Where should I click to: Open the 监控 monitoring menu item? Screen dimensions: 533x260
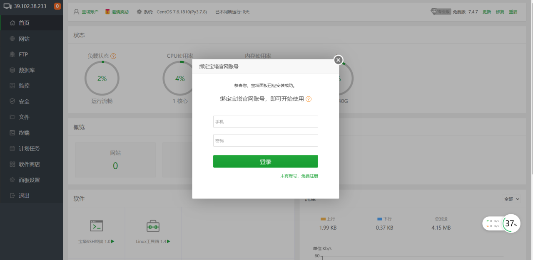31,86
